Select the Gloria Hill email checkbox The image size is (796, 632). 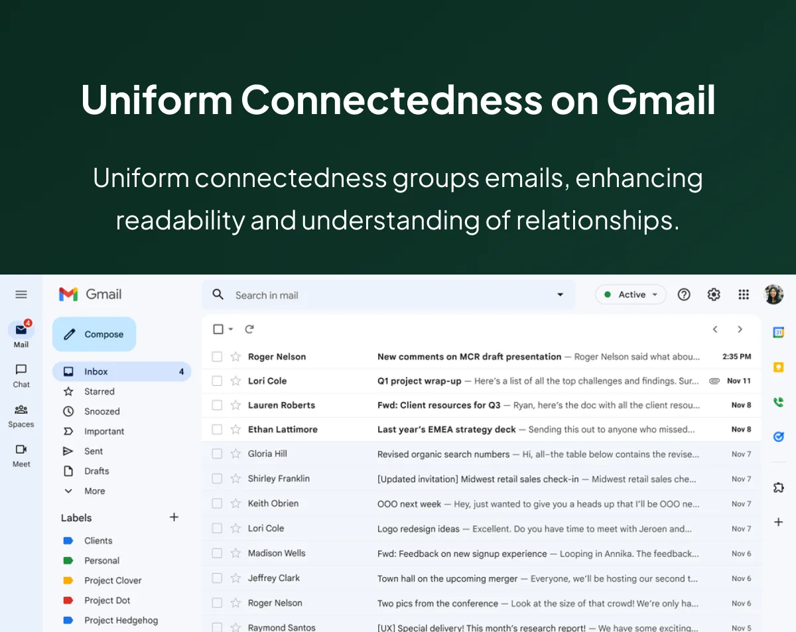(217, 454)
